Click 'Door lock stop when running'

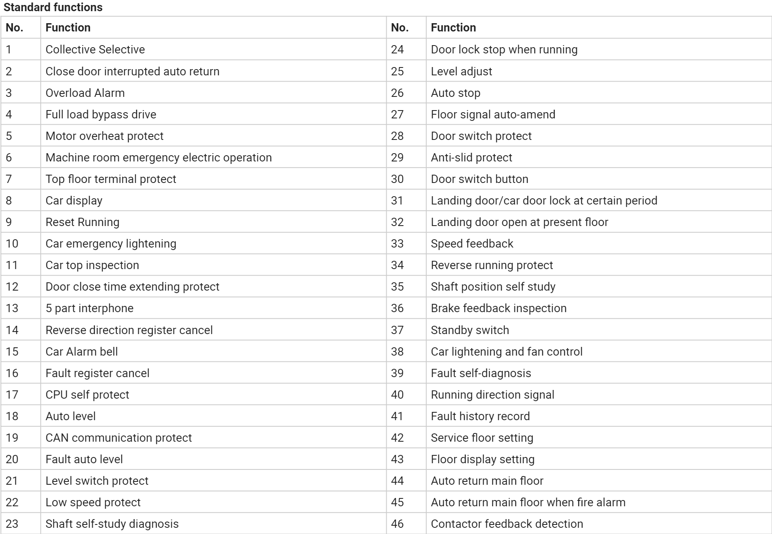[x=504, y=50]
